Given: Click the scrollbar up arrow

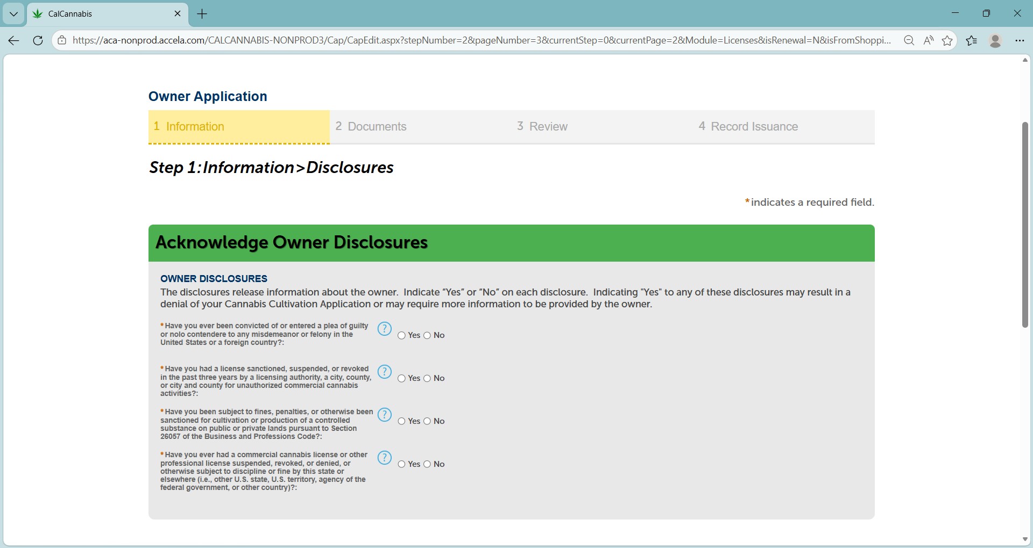Looking at the screenshot, I should (x=1025, y=60).
